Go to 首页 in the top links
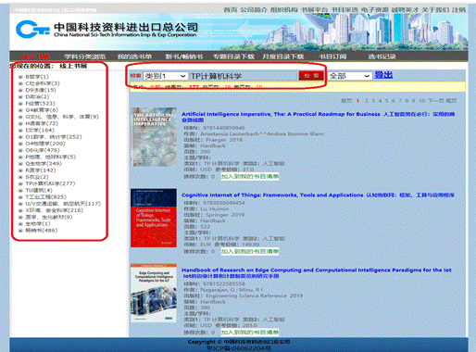This screenshot has height=352, width=476. click(231, 10)
